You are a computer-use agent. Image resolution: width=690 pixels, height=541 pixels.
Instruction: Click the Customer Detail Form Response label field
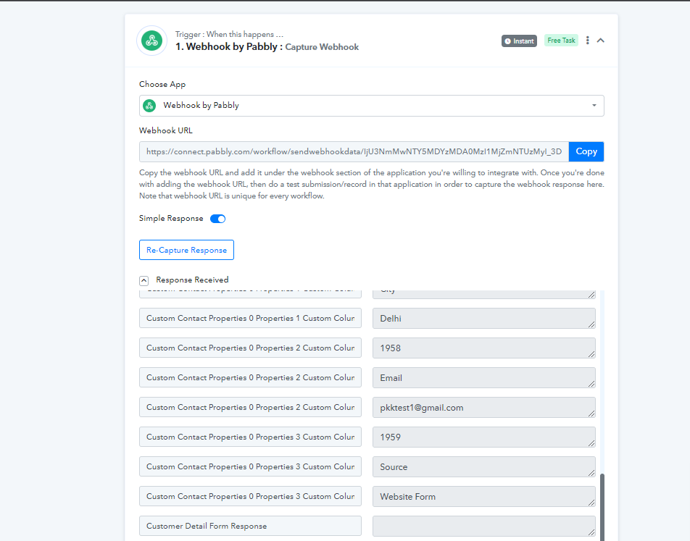coord(250,526)
